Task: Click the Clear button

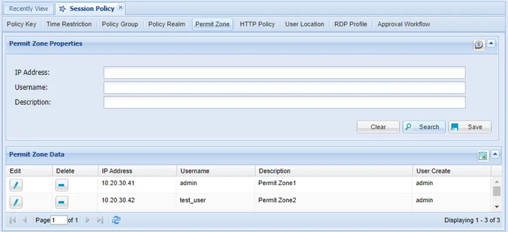Action: (378, 127)
